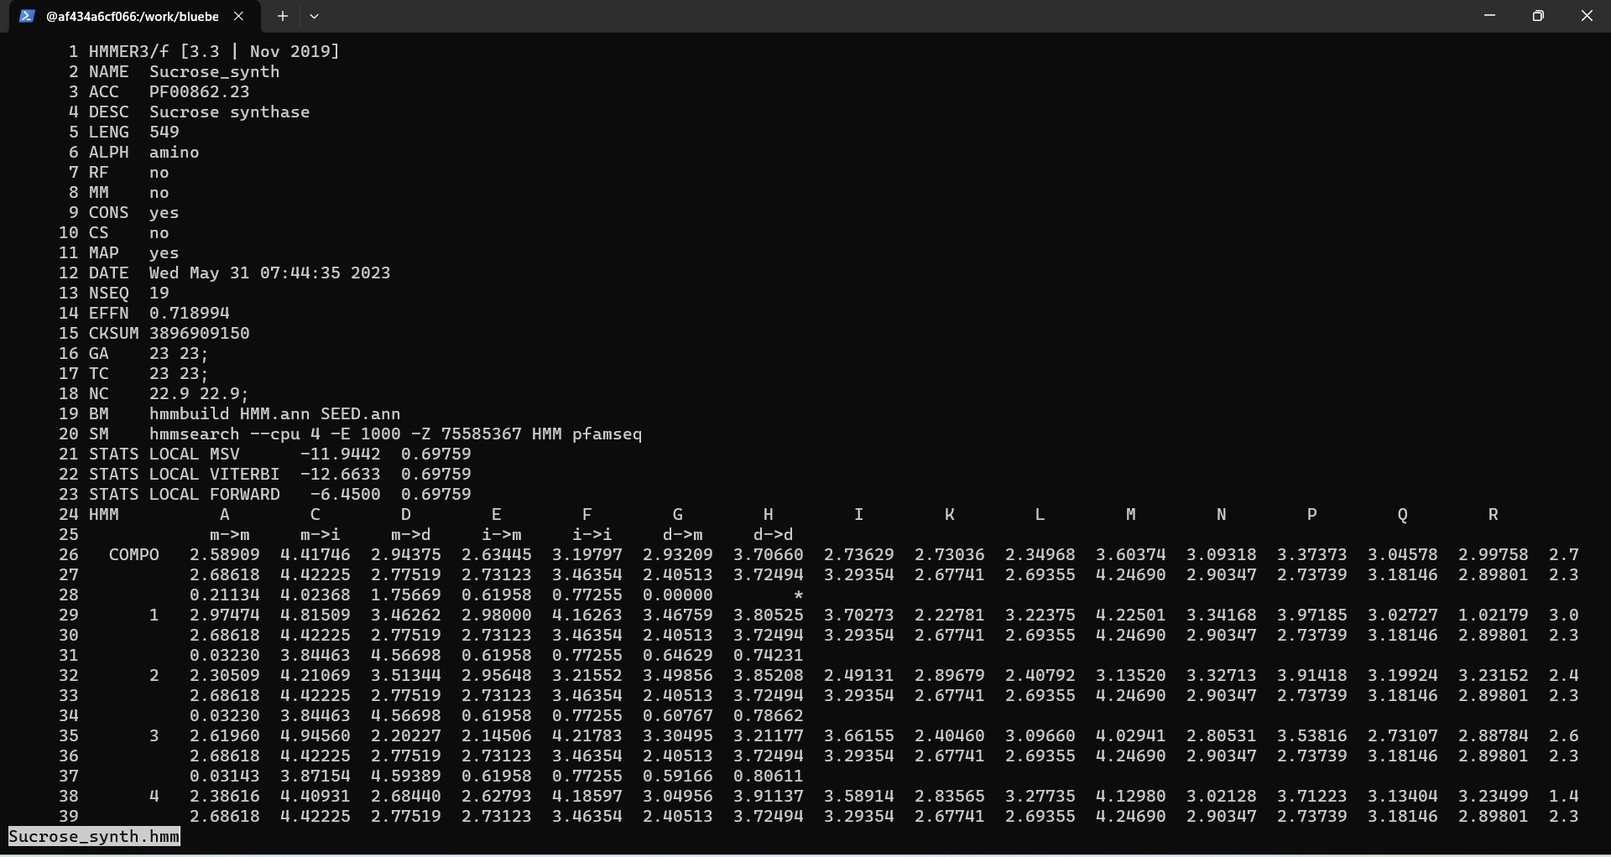Click the CONS value 'yes'
This screenshot has width=1611, height=857.
(x=164, y=212)
